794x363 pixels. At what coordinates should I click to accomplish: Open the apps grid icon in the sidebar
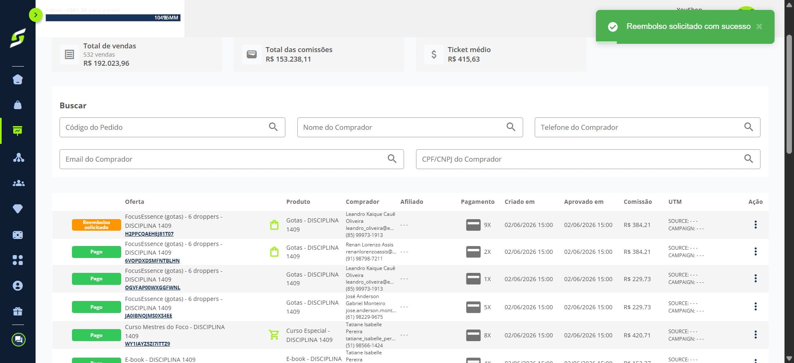tap(18, 260)
